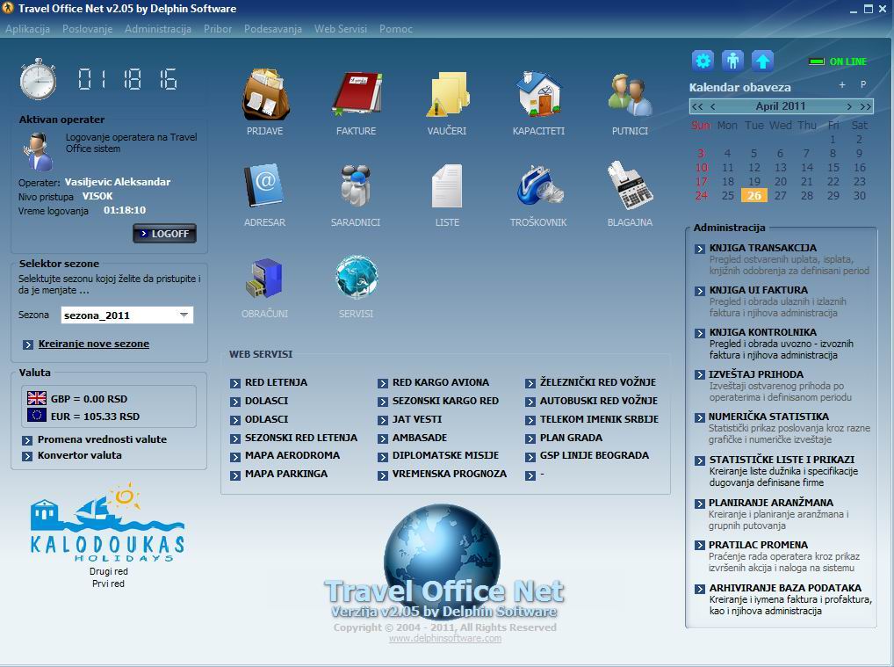Open MAPA AERODROMA web service
Screen dimensions: 894x667
coord(292,455)
